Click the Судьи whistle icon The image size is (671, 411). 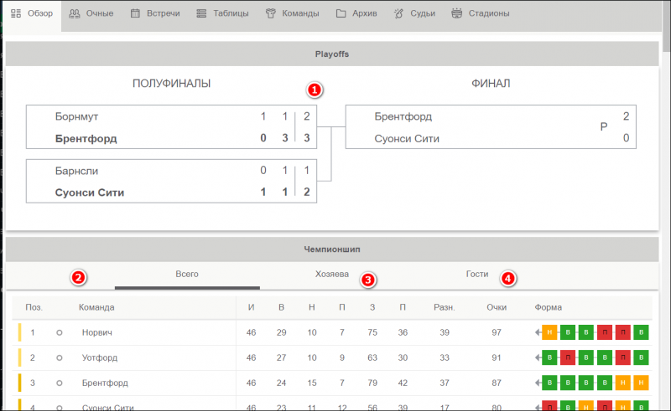click(x=398, y=13)
